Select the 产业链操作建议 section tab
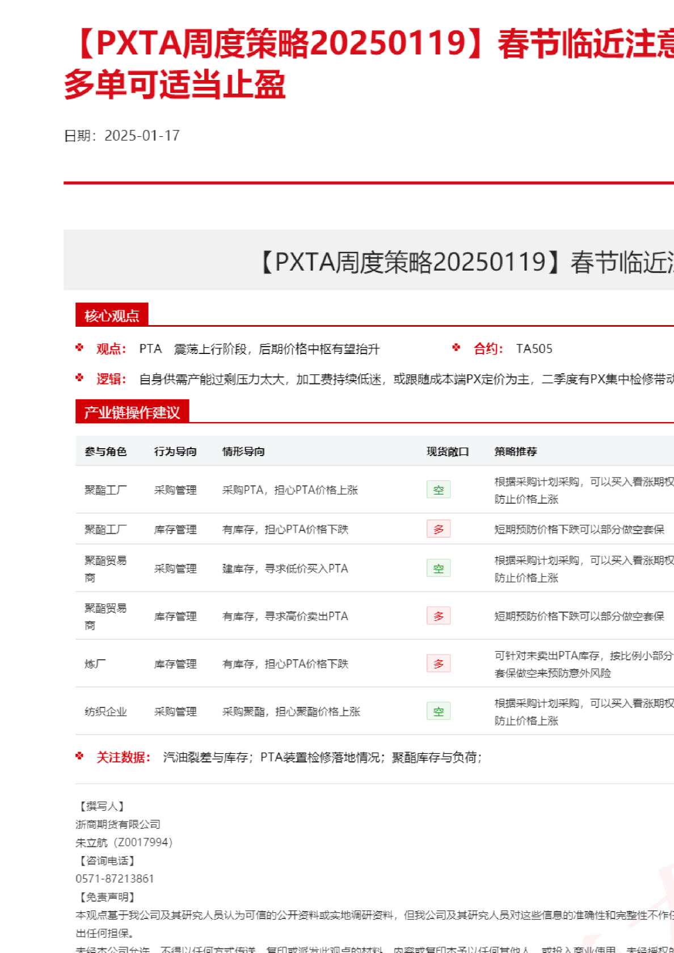The width and height of the screenshot is (674, 953). pyautogui.click(x=132, y=412)
